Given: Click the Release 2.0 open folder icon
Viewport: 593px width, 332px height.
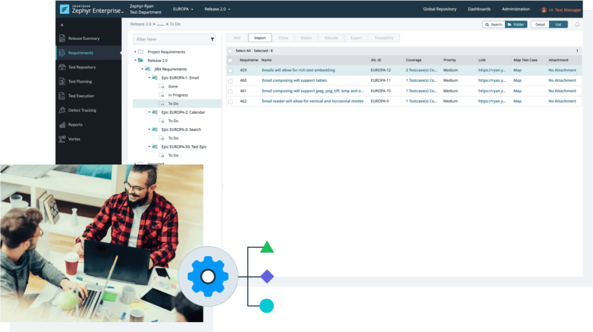Looking at the screenshot, I should pyautogui.click(x=141, y=60).
